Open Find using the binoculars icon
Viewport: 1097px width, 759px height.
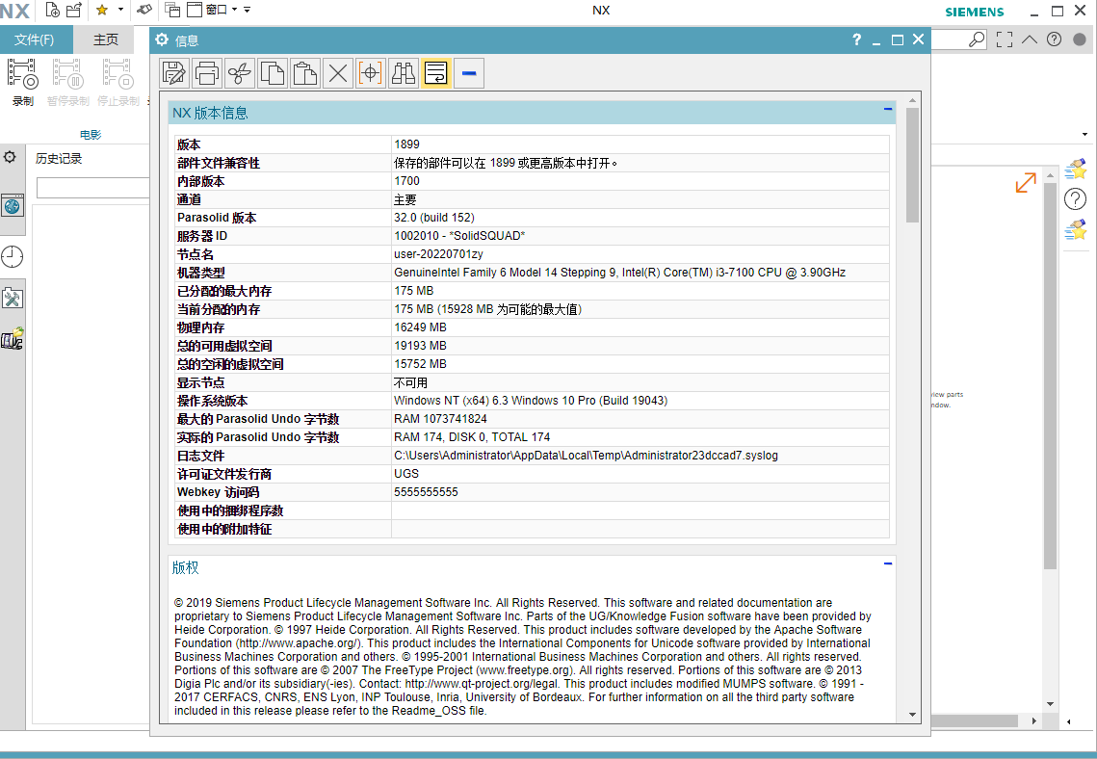point(404,72)
